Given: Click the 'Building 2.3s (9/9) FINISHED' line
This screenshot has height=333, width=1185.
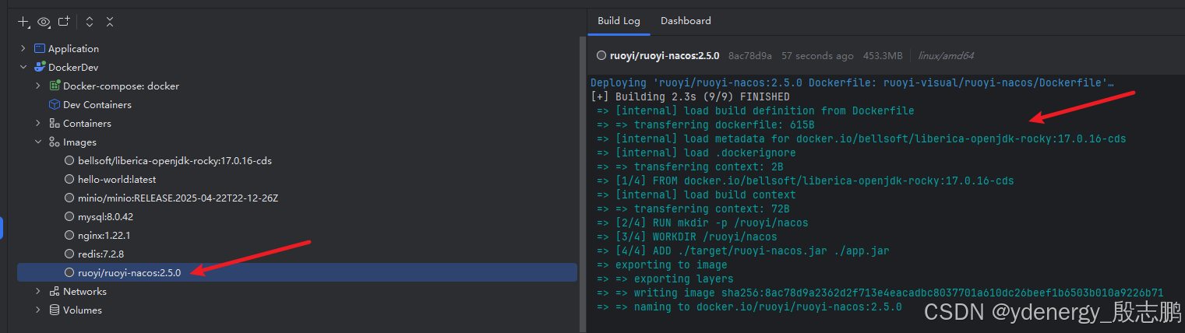Looking at the screenshot, I should tap(690, 96).
